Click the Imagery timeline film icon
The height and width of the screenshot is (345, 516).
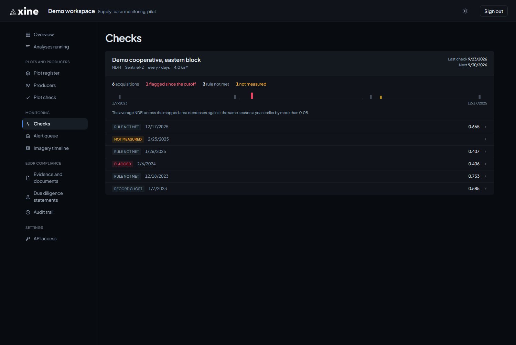click(x=28, y=148)
